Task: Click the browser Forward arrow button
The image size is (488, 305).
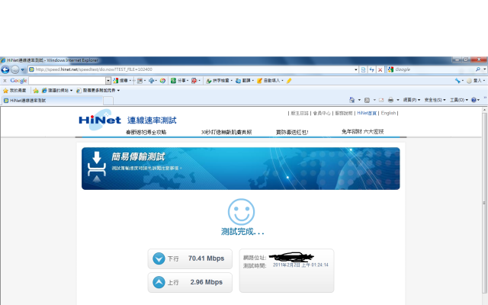Action: (15, 69)
